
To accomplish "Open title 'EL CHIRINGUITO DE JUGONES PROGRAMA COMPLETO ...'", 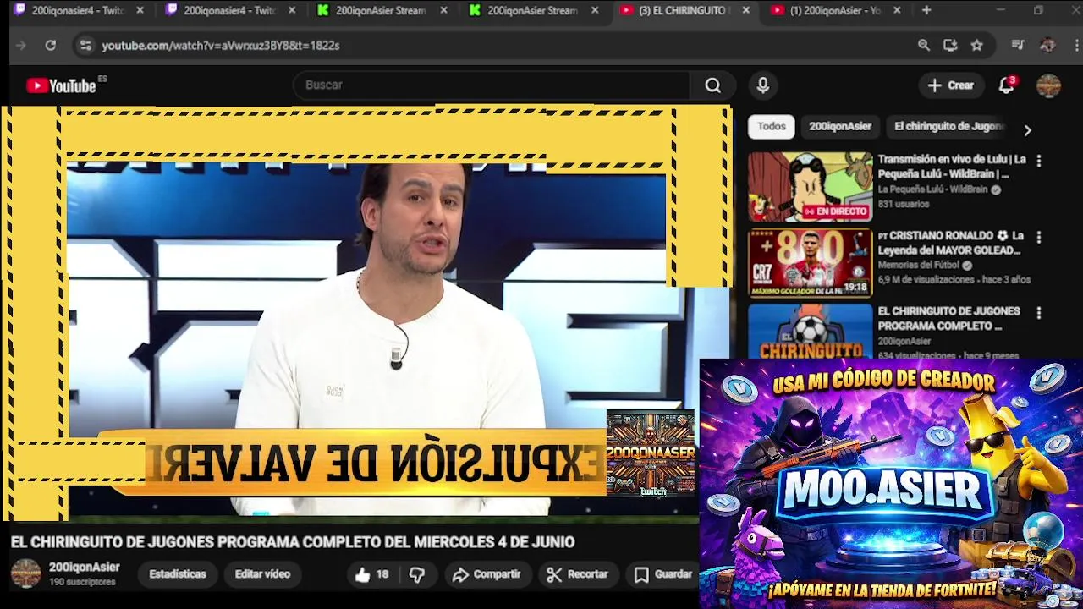I will 948,319.
